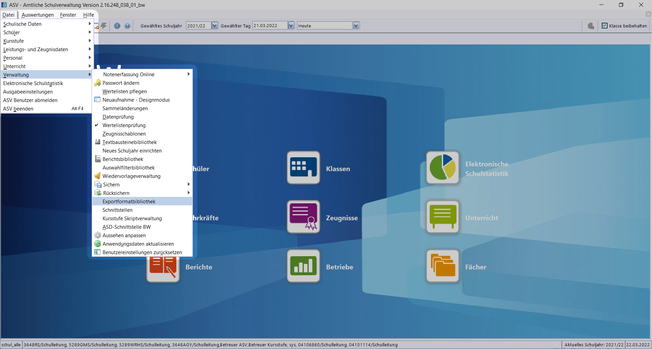This screenshot has height=349, width=652.
Task: Click the blue info icon in toolbar
Action: [x=117, y=26]
